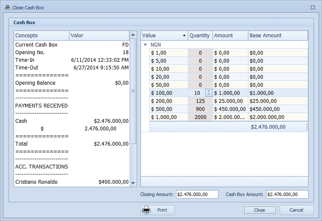Click the Closing Amount input field
322x221 pixels.
point(197,194)
